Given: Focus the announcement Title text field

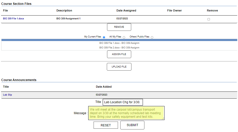Looking at the screenshot, I should click(123, 102).
